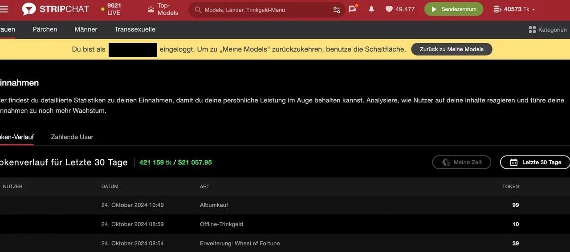
Task: Open the Transsexuelle category
Action: (x=135, y=29)
